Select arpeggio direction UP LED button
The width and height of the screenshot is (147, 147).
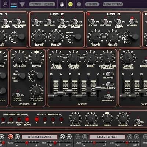coord(3,119)
